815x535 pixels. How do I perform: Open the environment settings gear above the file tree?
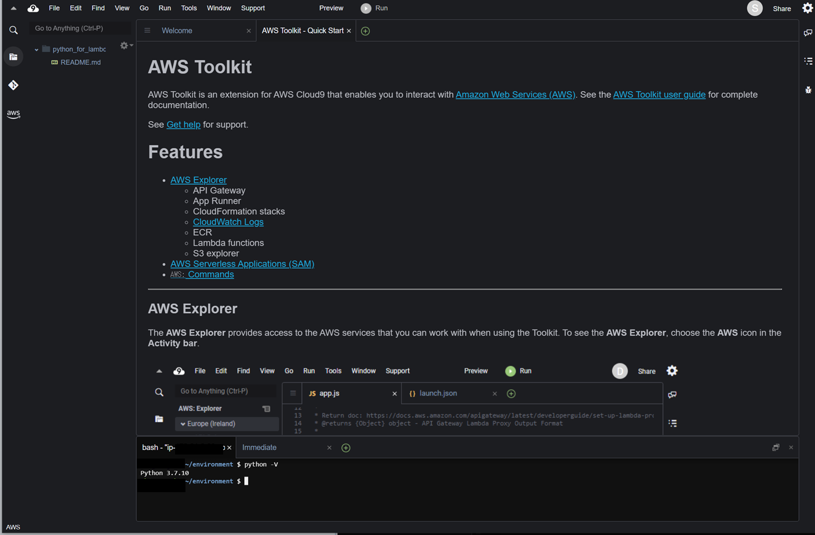(123, 45)
